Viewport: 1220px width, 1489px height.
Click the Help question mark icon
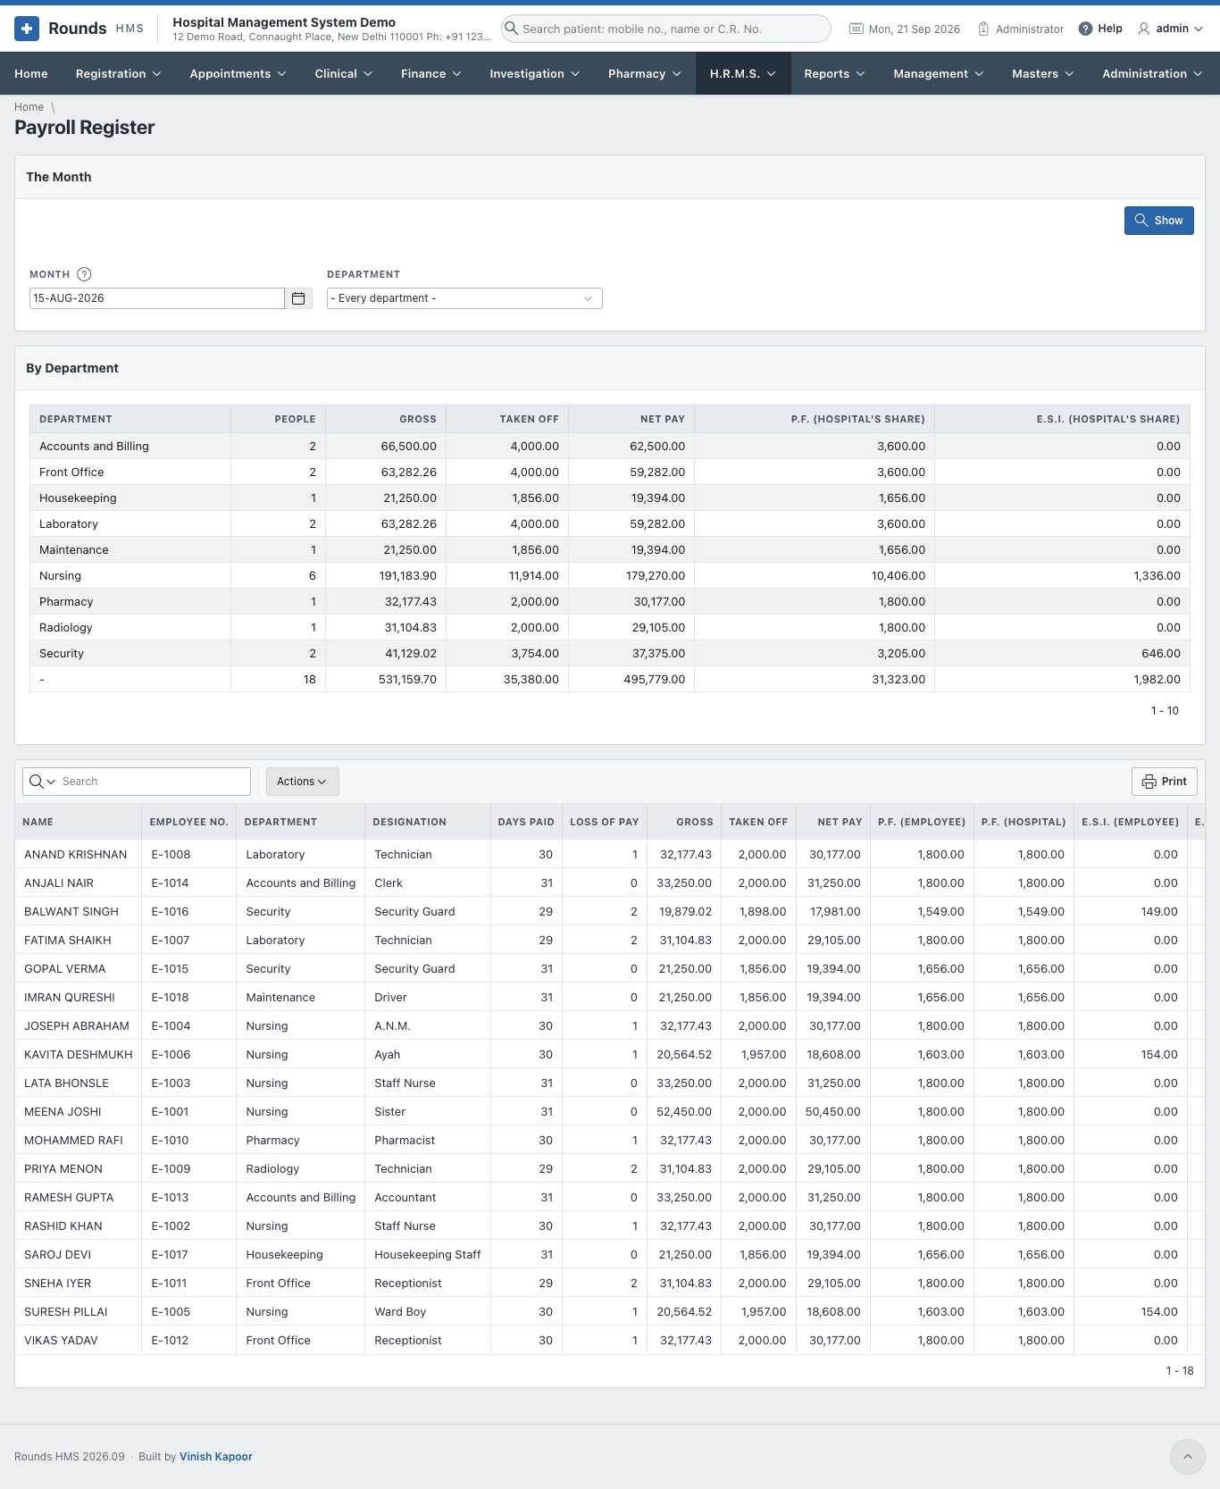point(1085,29)
